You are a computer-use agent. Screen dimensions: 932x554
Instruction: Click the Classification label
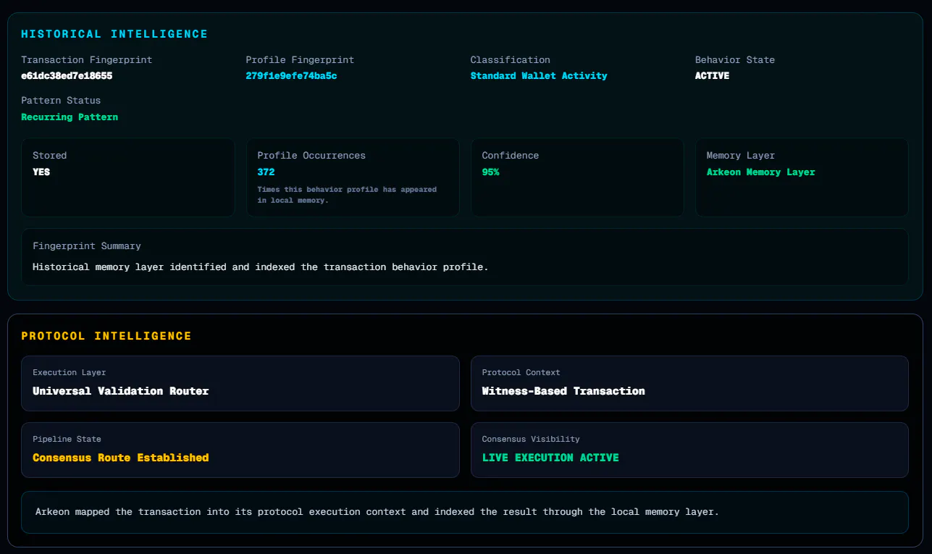pos(511,60)
